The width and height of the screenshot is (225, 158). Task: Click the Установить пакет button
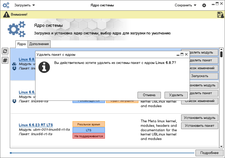point(200,126)
